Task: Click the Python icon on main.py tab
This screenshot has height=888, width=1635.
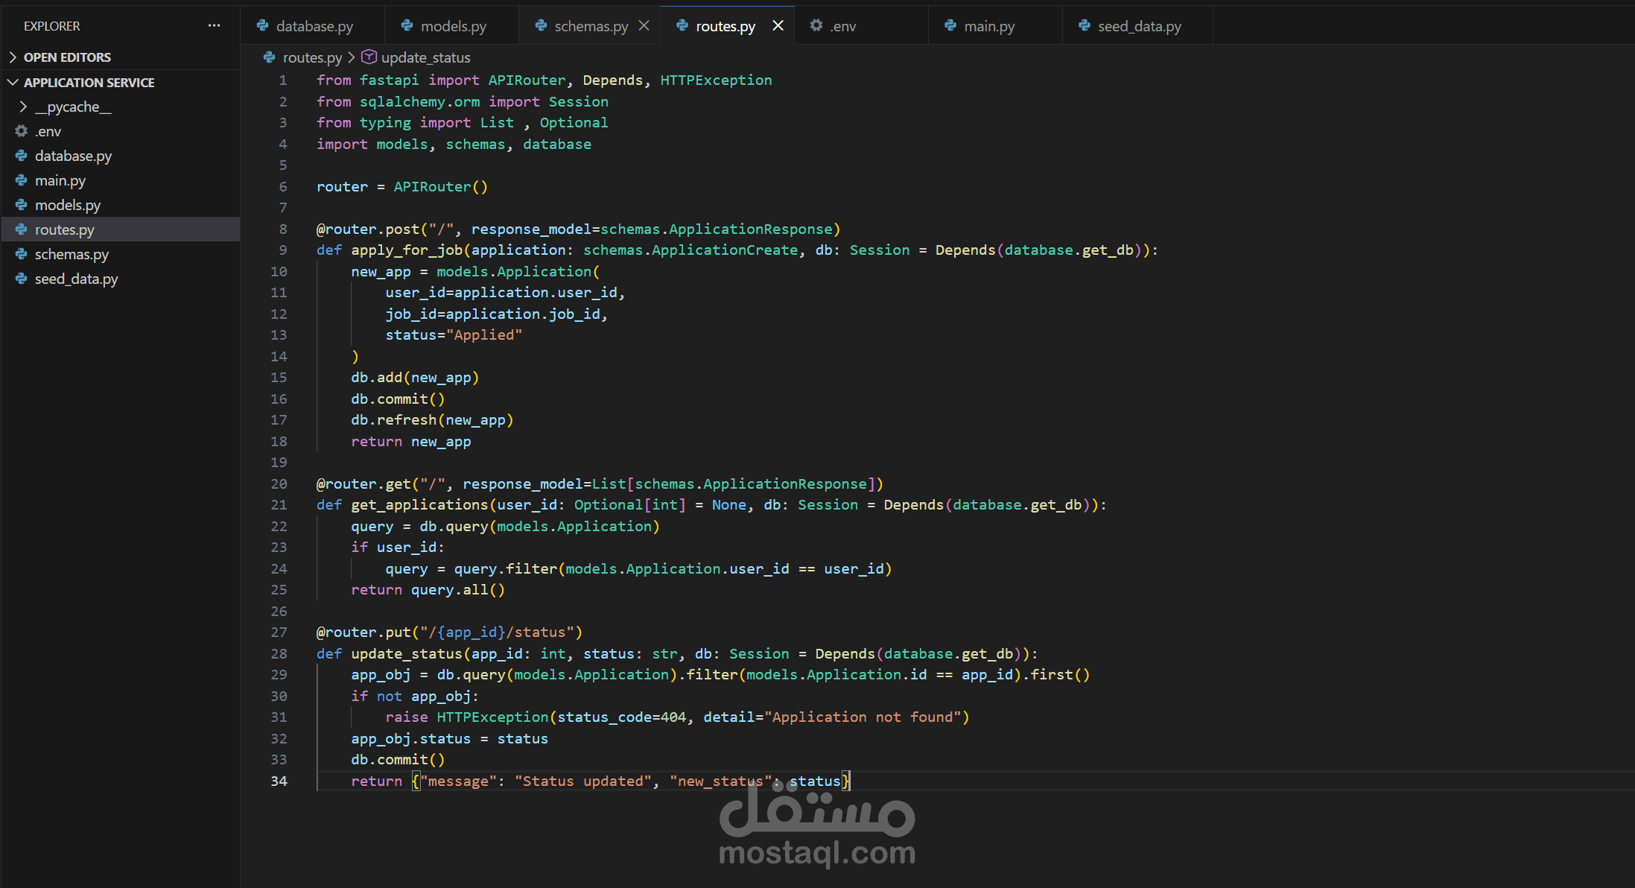Action: coord(950,25)
